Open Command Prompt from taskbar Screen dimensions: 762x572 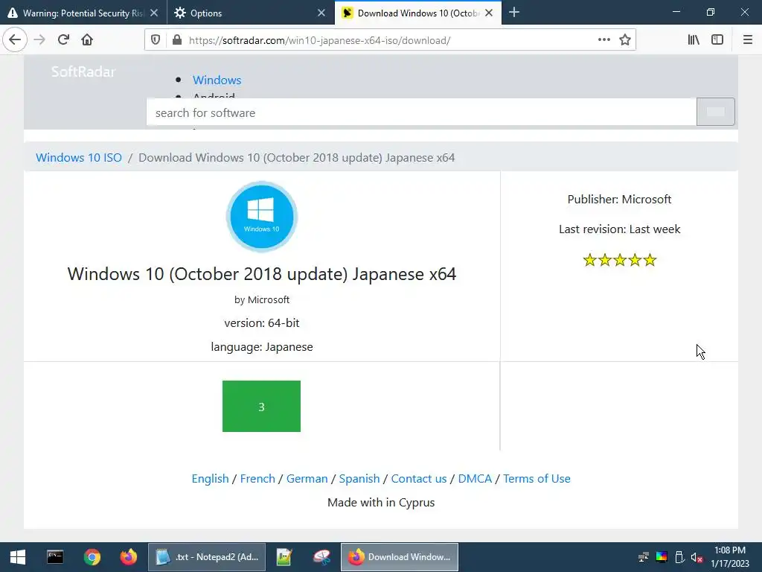click(55, 557)
